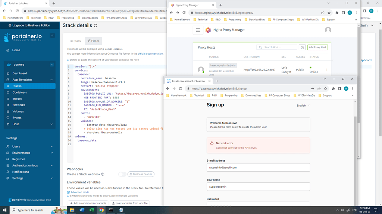
Task: Click the Add Proxy Host button
Action: (317, 47)
